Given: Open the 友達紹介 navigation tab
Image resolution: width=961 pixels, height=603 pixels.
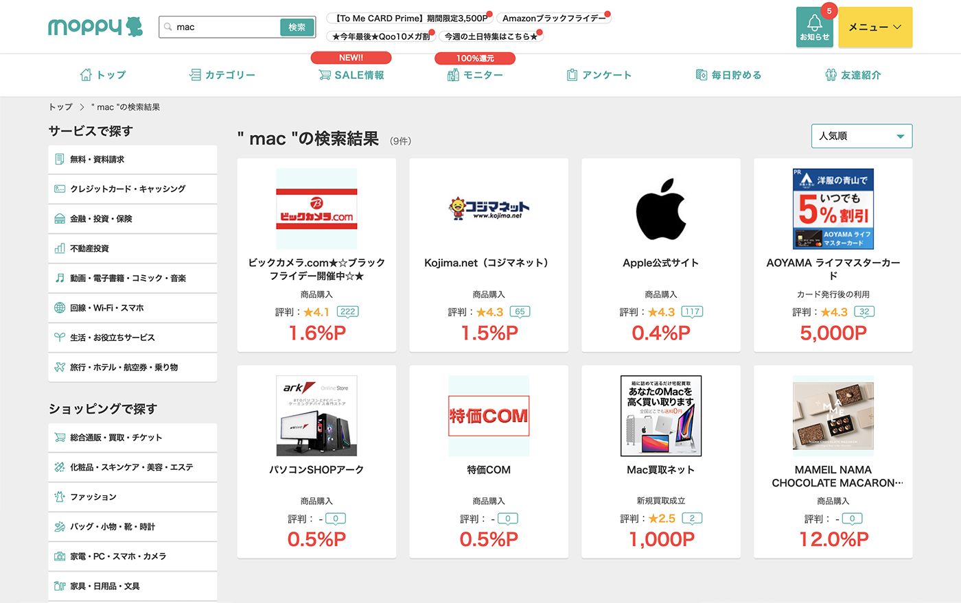Looking at the screenshot, I should pos(853,75).
